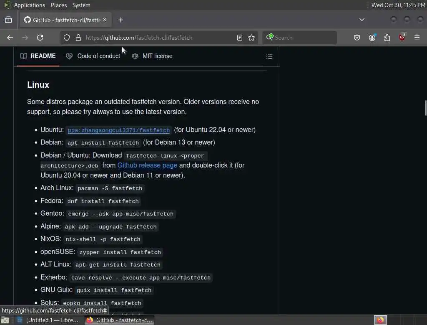The height and width of the screenshot is (325, 427).
Task: Follow the Github release page link
Action: point(147,165)
